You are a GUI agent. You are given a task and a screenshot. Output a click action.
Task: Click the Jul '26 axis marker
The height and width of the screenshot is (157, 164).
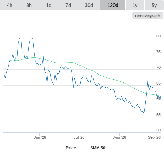pos(79,137)
